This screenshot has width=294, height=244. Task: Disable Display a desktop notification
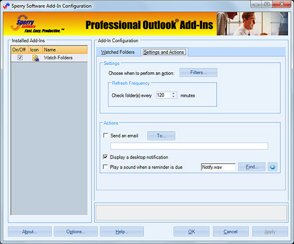pyautogui.click(x=105, y=156)
